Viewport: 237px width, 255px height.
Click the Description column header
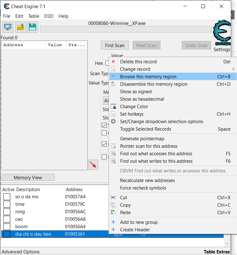tap(40, 189)
